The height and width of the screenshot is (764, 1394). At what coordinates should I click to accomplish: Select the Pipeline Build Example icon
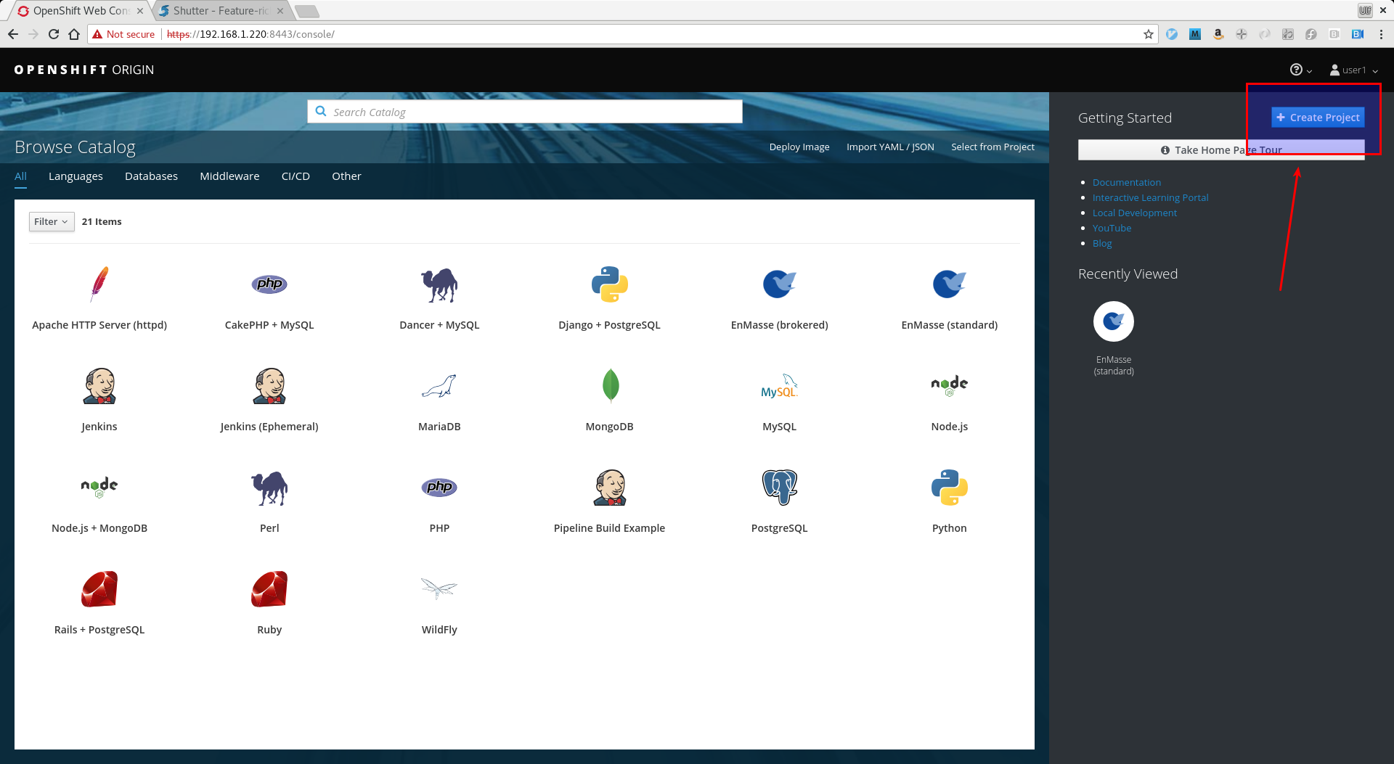point(610,487)
